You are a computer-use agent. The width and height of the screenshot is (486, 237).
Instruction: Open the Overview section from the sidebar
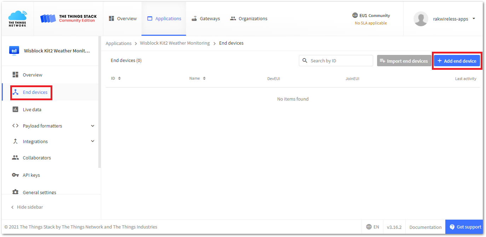(x=32, y=74)
